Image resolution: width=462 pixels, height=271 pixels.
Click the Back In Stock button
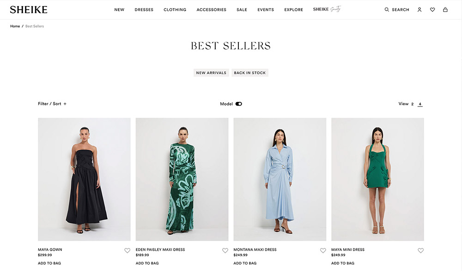point(250,73)
